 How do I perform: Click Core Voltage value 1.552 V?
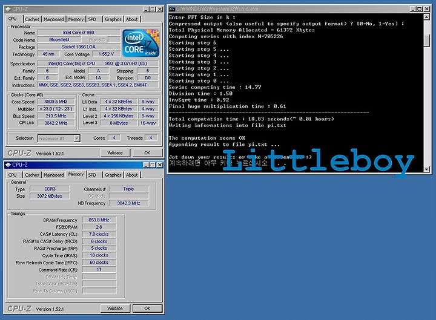106,54
